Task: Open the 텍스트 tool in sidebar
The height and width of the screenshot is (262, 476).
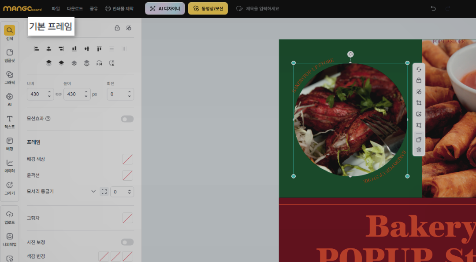Action: point(10,122)
